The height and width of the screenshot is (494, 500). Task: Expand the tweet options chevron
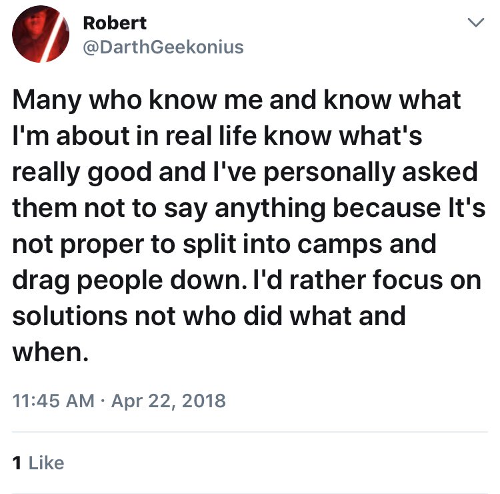474,23
